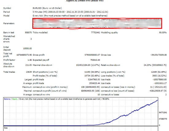The image size is (169, 131).
Task: Click the Expected payoff 793810.44 value
Action: click(95, 60)
